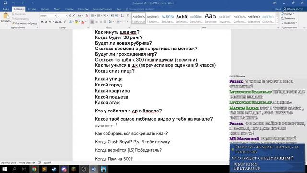Open Windows Start menu

click(x=4, y=169)
